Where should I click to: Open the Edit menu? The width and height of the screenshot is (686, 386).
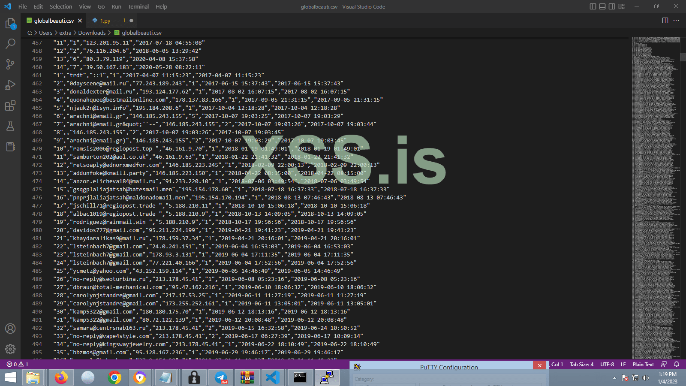click(x=38, y=6)
